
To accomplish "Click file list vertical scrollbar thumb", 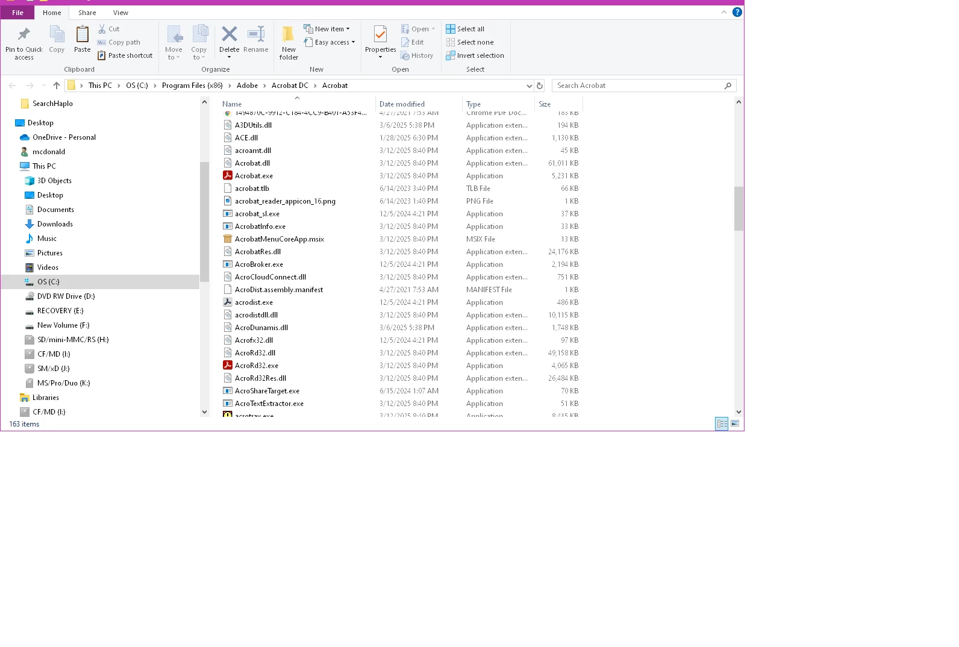I will pyautogui.click(x=739, y=208).
